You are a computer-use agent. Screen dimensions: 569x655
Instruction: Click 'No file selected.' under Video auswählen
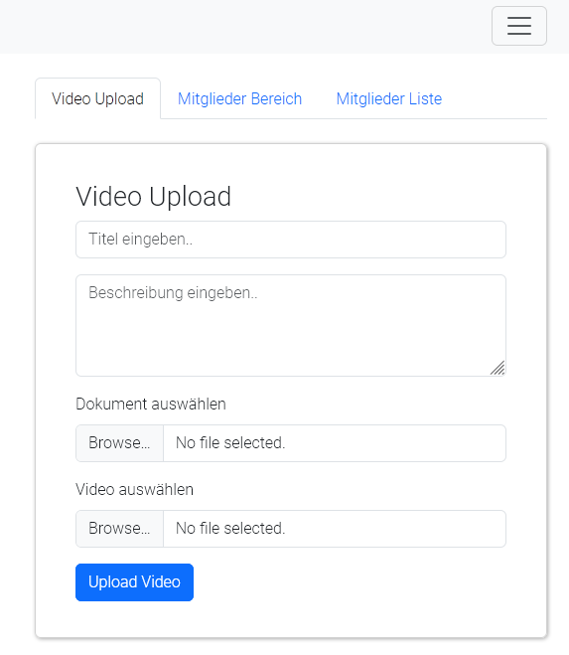230,529
